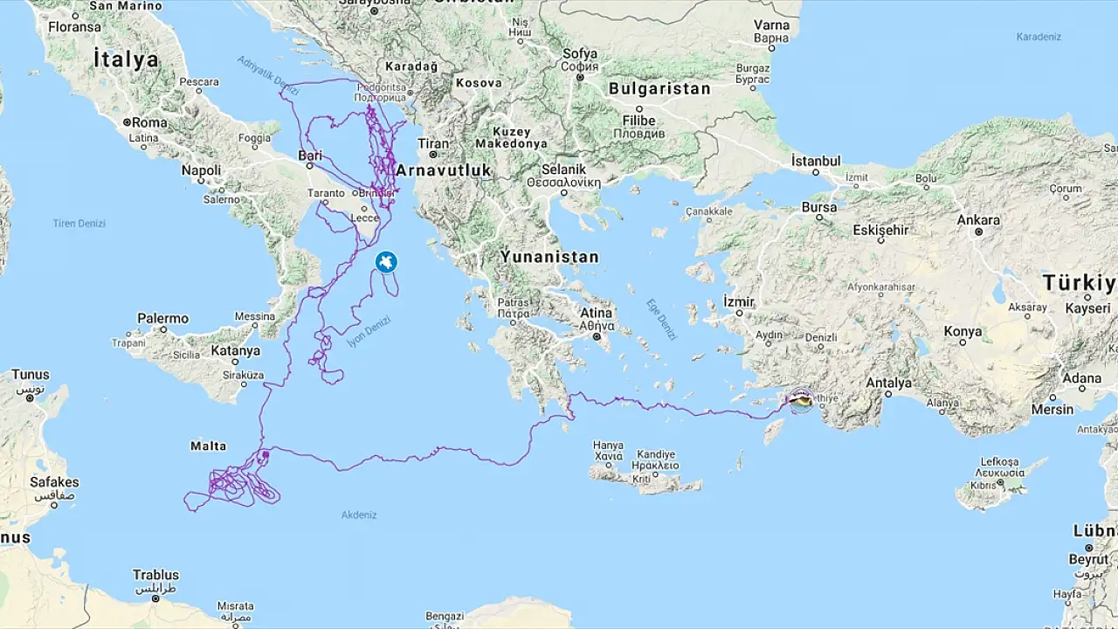This screenshot has height=629, width=1118.
Task: Click the Roma city dot marker
Action: pyautogui.click(x=127, y=123)
